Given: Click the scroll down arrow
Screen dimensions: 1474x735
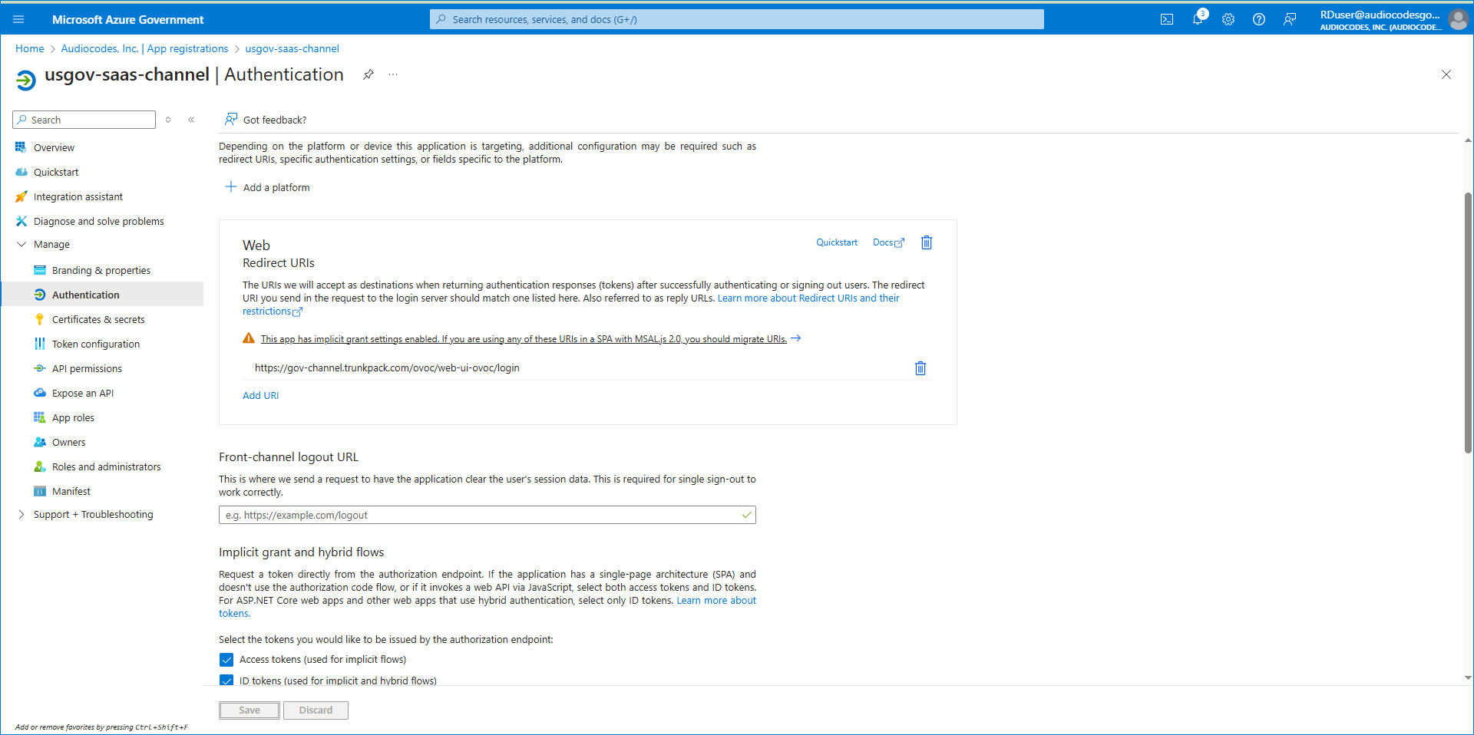Looking at the screenshot, I should [1468, 678].
